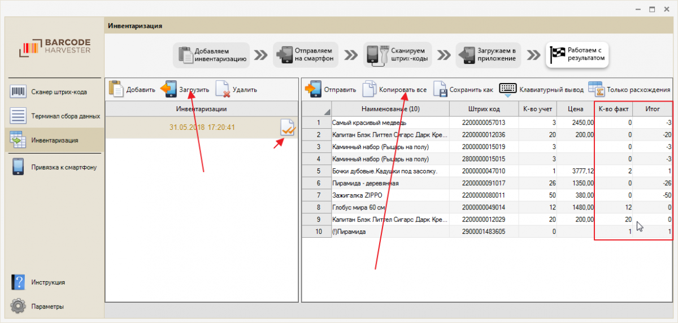Image resolution: width=678 pixels, height=323 pixels.
Task: Click the Добавить (Add) inventory icon
Action: click(x=116, y=89)
